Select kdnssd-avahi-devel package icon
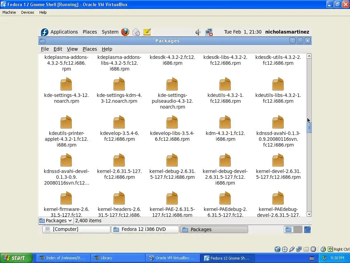350x263 pixels. pyautogui.click(x=66, y=160)
